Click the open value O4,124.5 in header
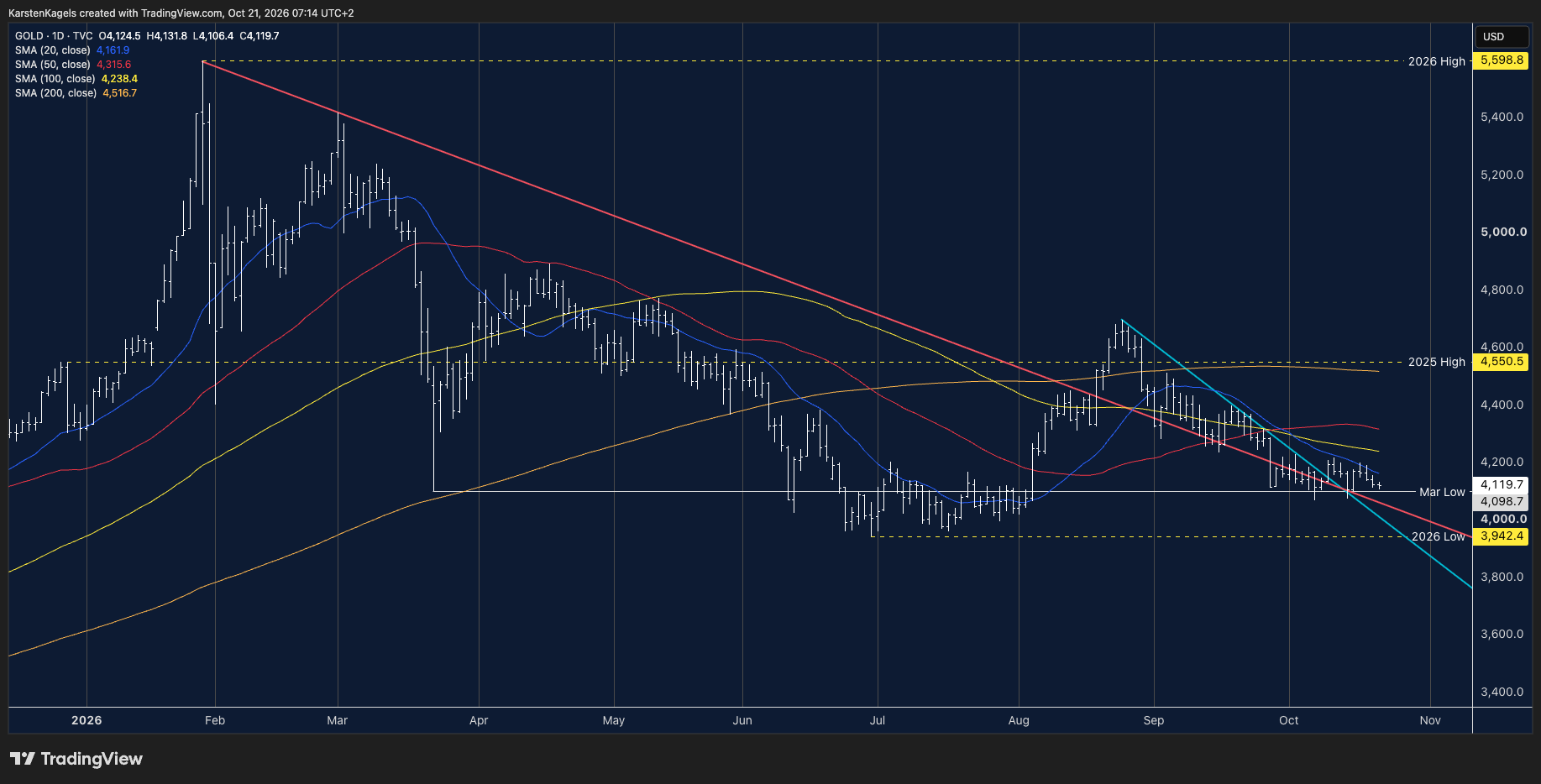 (x=120, y=36)
